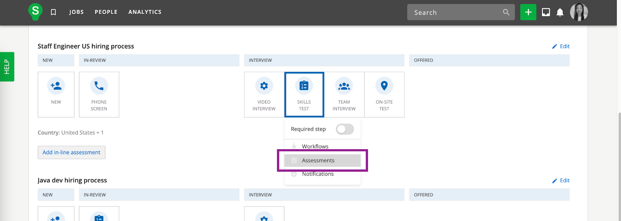Open the green Help side tab
This screenshot has height=221, width=621.
click(7, 67)
